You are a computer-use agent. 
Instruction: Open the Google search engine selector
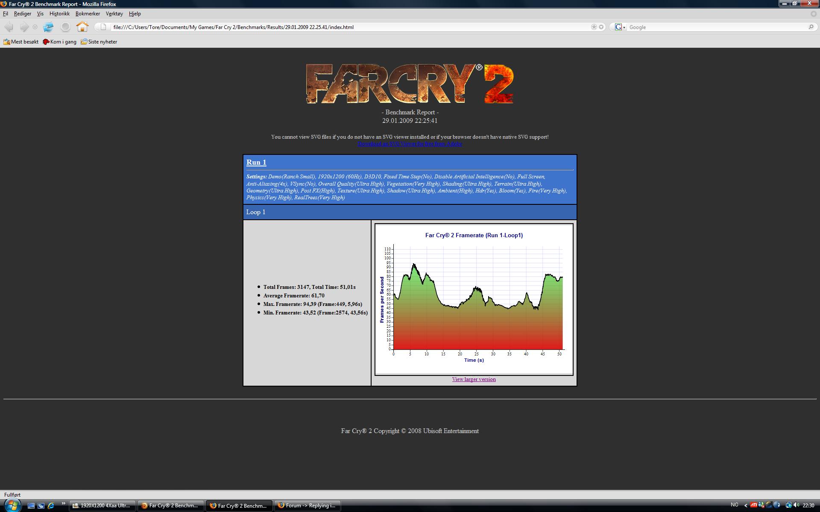pos(620,27)
